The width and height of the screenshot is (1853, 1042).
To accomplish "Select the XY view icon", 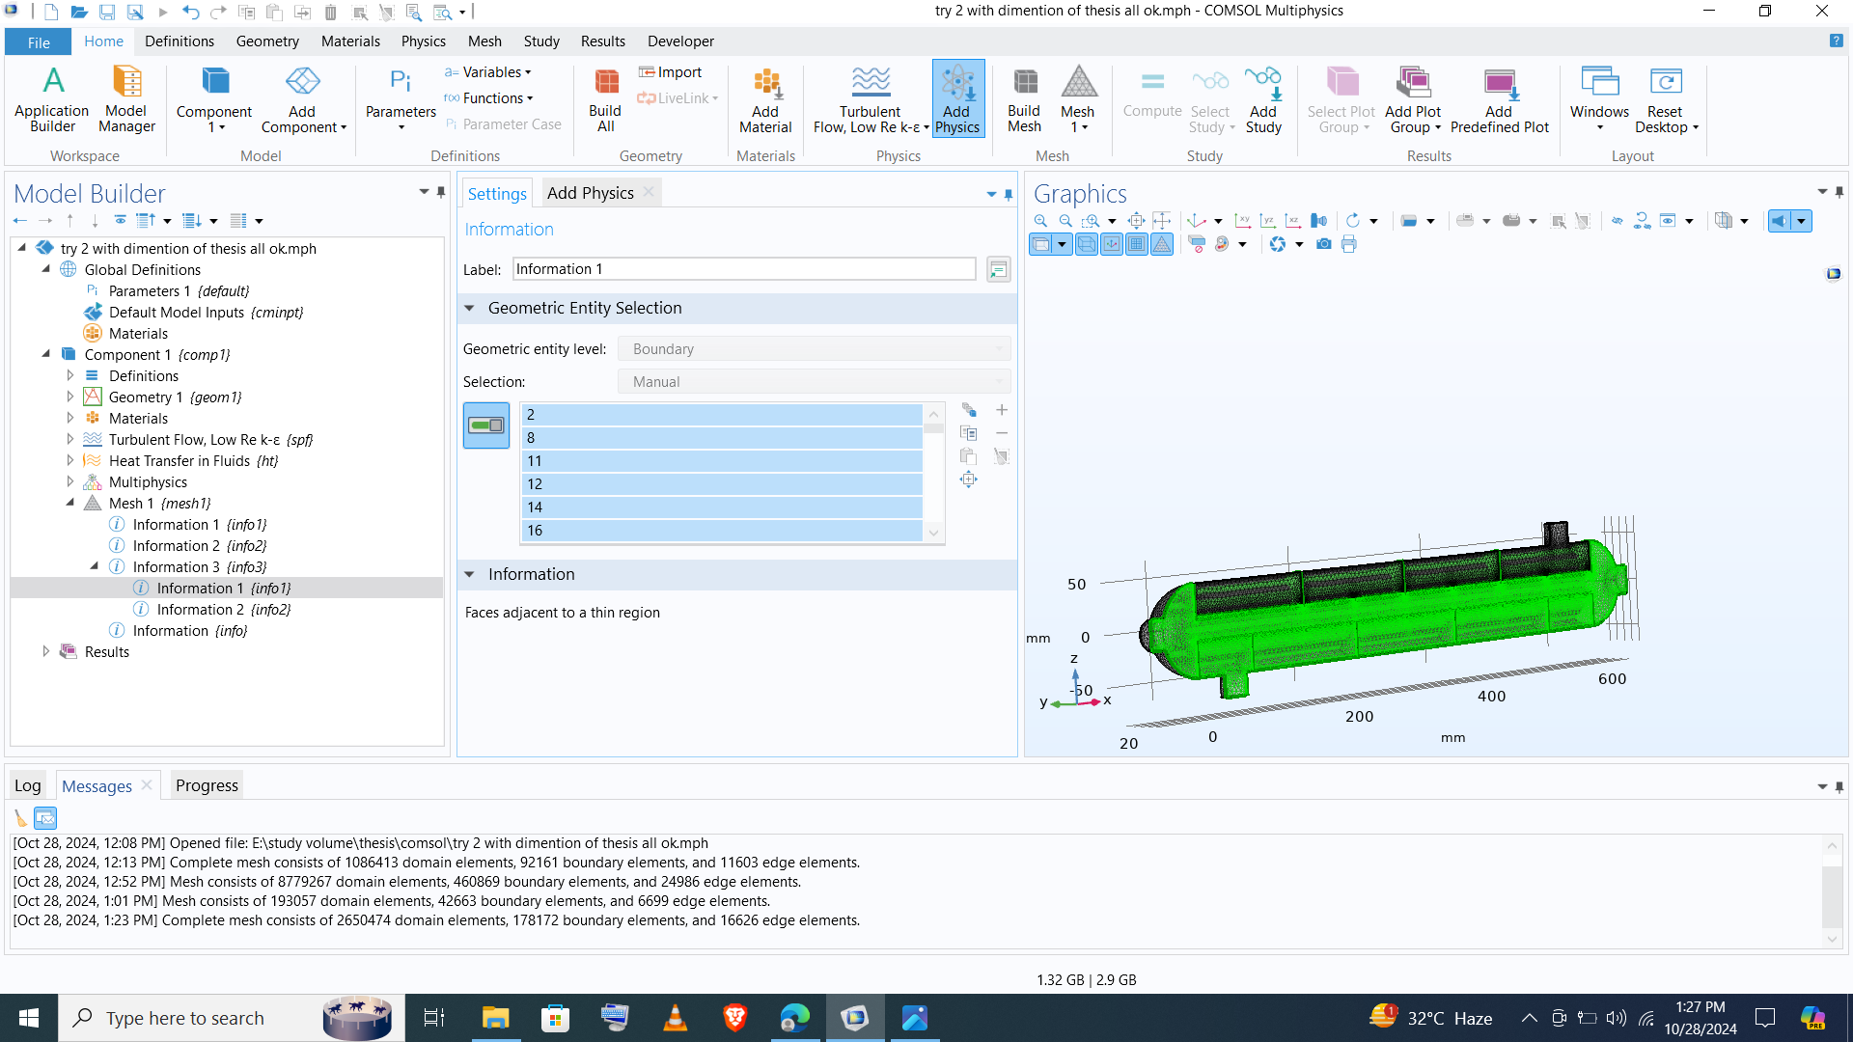I will point(1243,221).
